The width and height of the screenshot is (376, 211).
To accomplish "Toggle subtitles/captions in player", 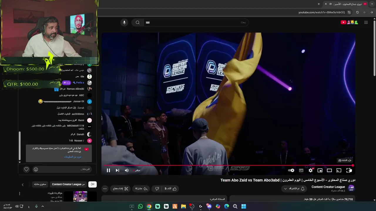I will [301, 170].
